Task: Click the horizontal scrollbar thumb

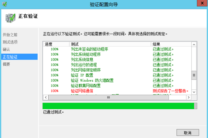Action: point(109,97)
